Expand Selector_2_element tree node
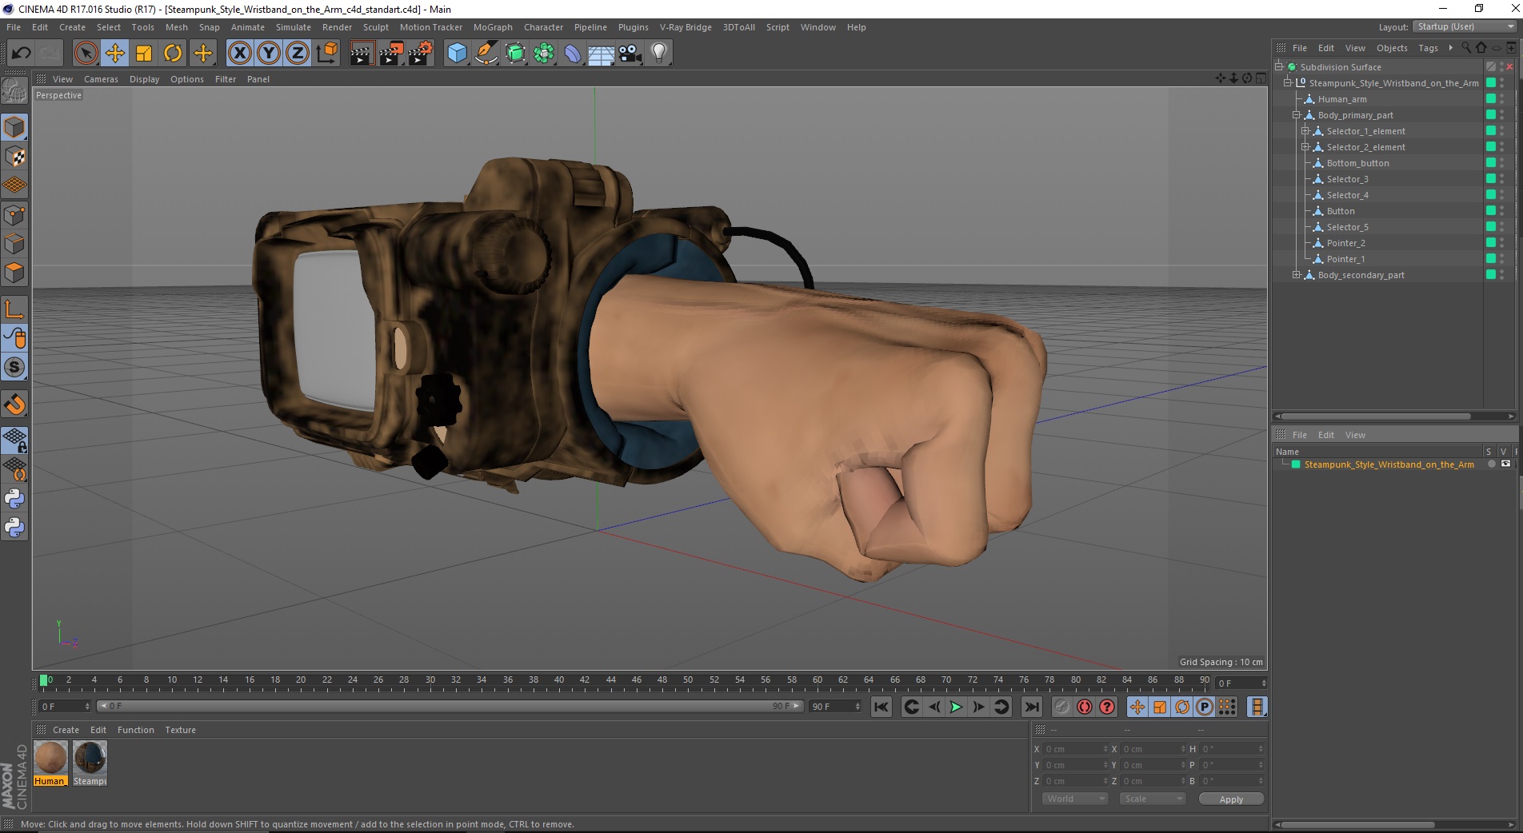This screenshot has width=1523, height=833. 1305,147
